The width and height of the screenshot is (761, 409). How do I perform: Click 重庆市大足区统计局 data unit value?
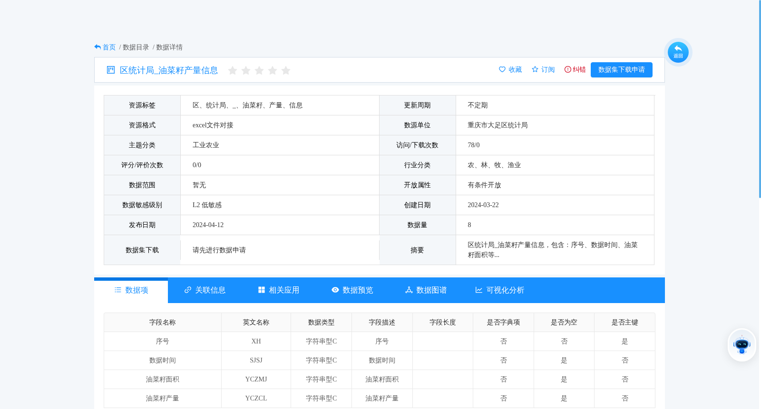498,125
